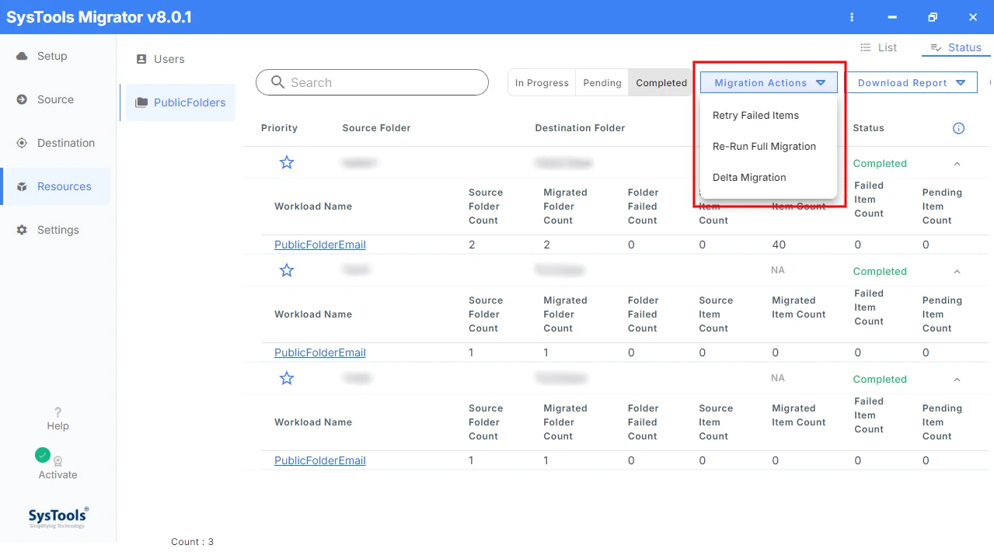Click the Users person icon
The height and width of the screenshot is (559, 994).
[x=141, y=59]
